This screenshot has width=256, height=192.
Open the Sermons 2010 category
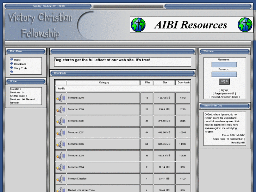coord(76,98)
